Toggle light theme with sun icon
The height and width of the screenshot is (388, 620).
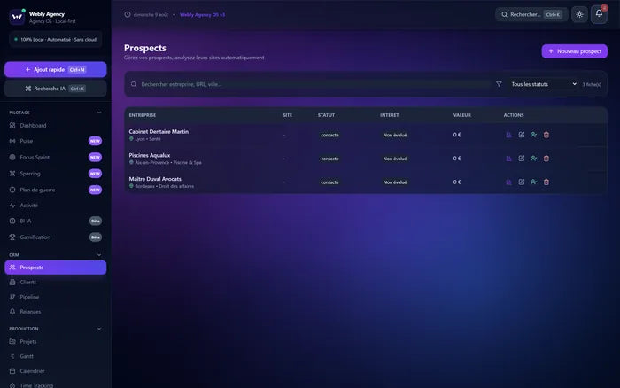click(x=579, y=15)
